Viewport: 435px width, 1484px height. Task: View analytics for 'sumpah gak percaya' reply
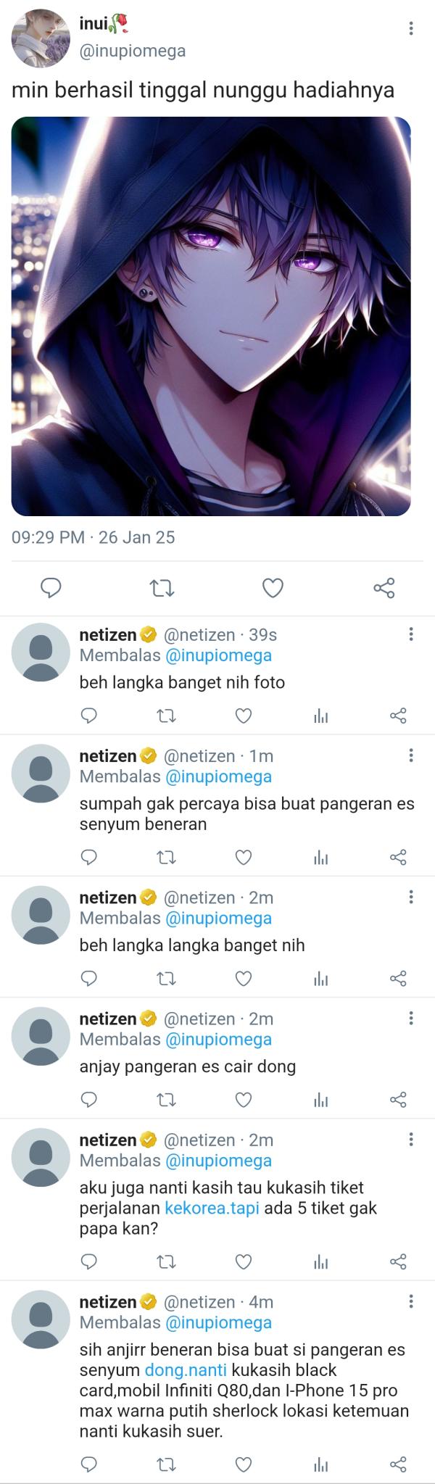click(x=321, y=858)
